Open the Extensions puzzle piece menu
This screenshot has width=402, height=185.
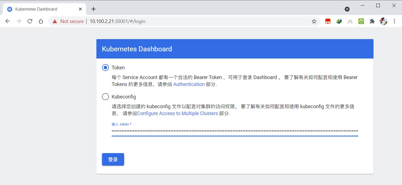pos(372,21)
